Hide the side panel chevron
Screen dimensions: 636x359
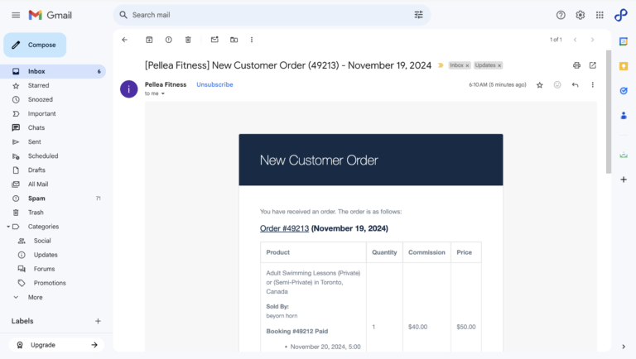point(624,347)
